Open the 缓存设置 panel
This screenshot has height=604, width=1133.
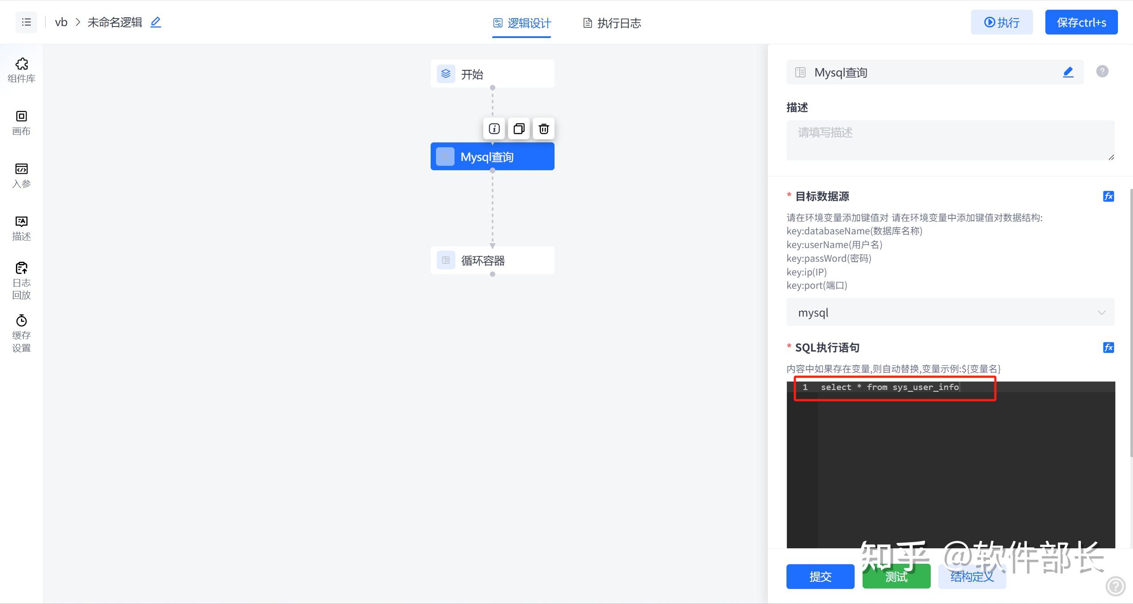(21, 333)
